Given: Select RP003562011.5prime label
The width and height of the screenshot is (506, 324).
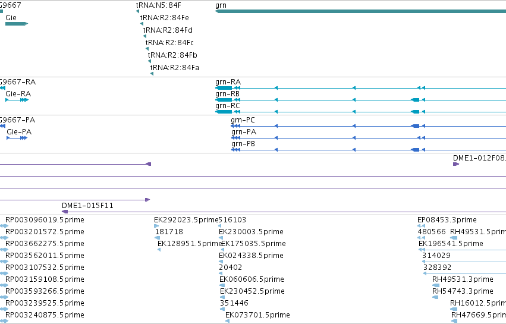Looking at the screenshot, I should pos(45,256).
